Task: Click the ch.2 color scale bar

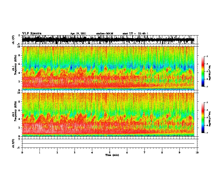Action: coord(203,118)
